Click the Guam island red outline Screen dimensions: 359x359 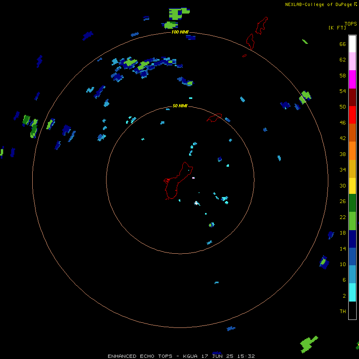(x=178, y=181)
